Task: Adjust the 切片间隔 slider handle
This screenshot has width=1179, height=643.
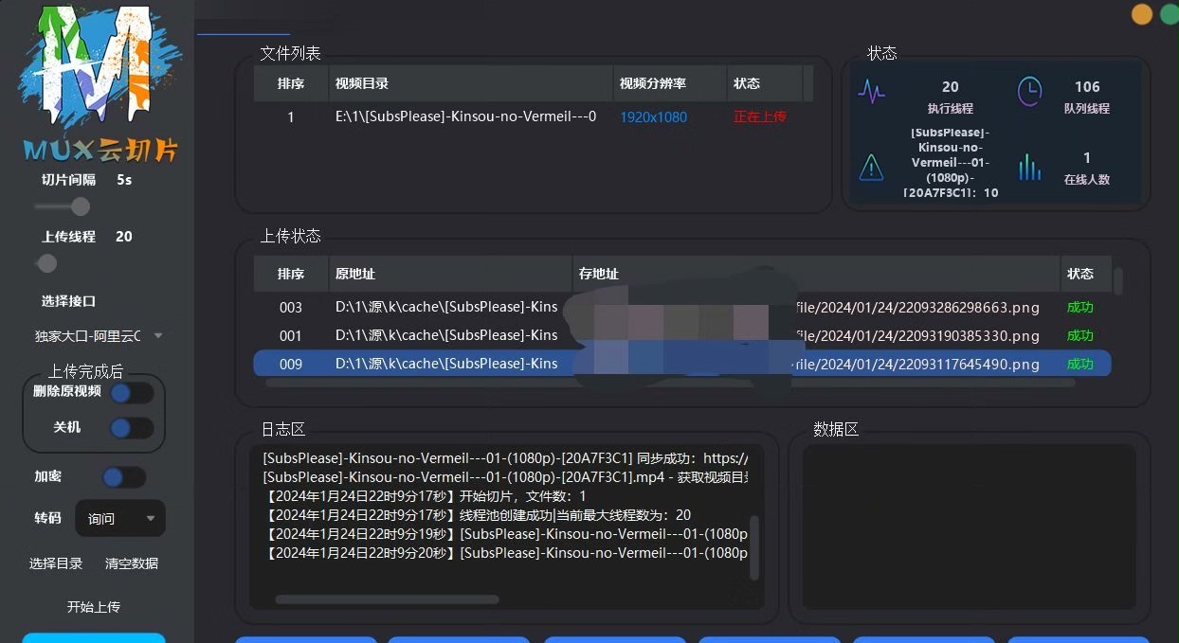Action: (x=81, y=206)
